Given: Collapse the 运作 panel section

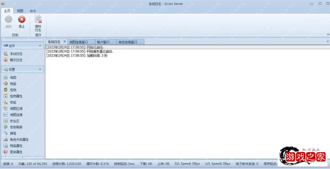Looking at the screenshot, I should (x=40, y=45).
